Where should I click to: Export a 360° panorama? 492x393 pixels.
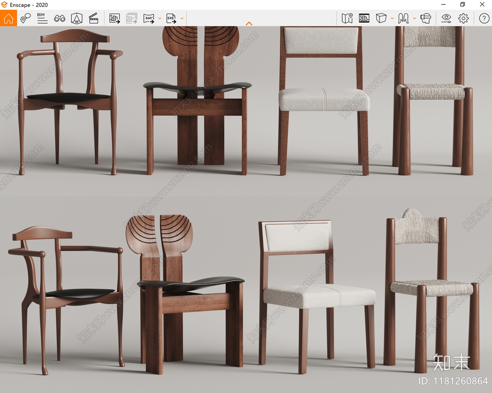point(149,18)
